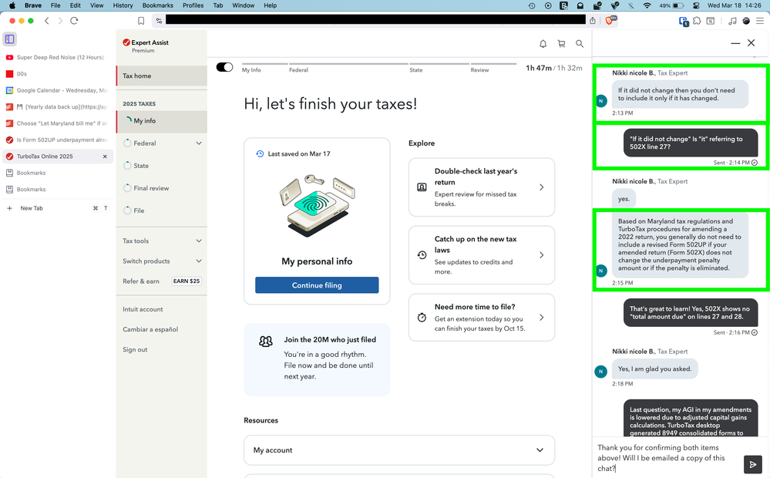This screenshot has height=478, width=770.
Task: Click the fingerprint phone illustration
Action: coord(318,205)
